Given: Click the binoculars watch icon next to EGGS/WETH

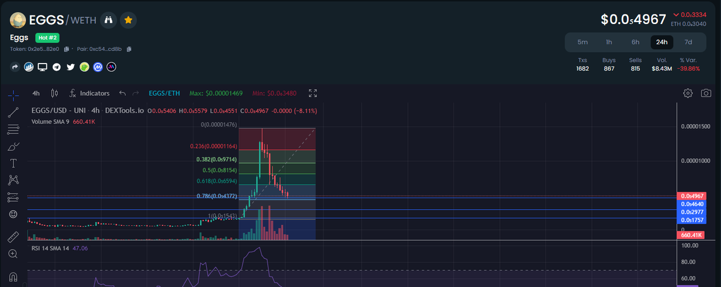Looking at the screenshot, I should 109,20.
